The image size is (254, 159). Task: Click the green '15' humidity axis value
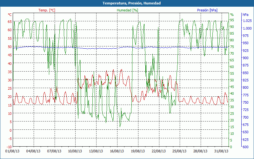[x=232, y=127]
